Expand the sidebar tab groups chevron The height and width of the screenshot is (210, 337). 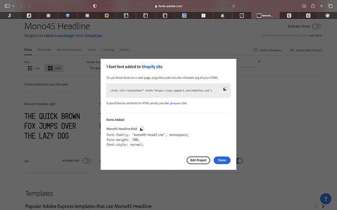click(x=13, y=6)
